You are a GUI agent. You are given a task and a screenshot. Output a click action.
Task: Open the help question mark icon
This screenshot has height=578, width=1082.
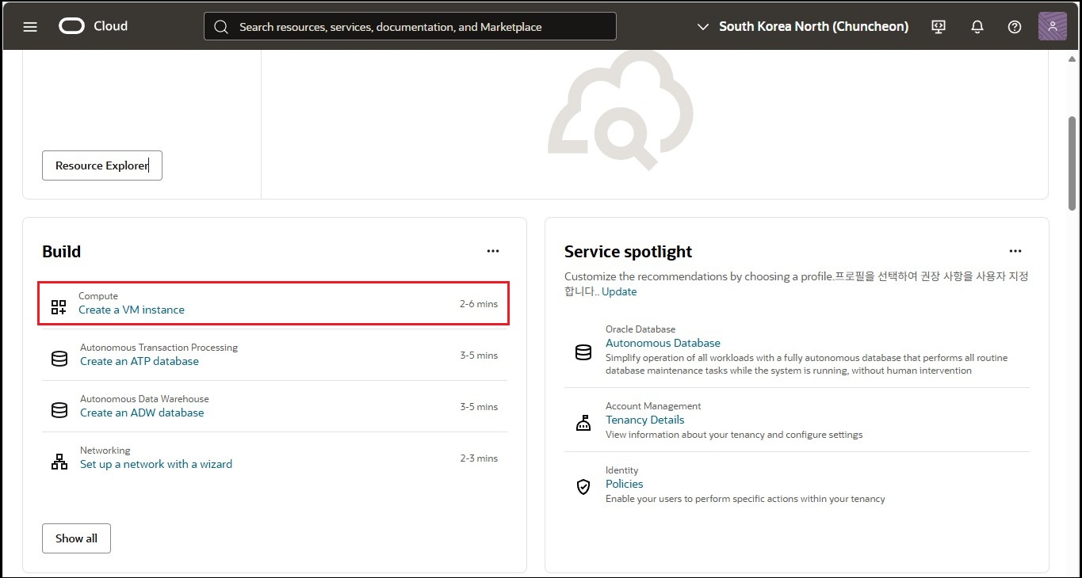1015,26
